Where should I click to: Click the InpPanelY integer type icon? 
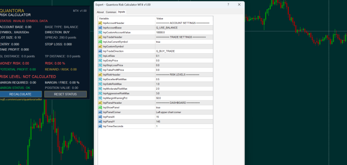tap(100, 121)
